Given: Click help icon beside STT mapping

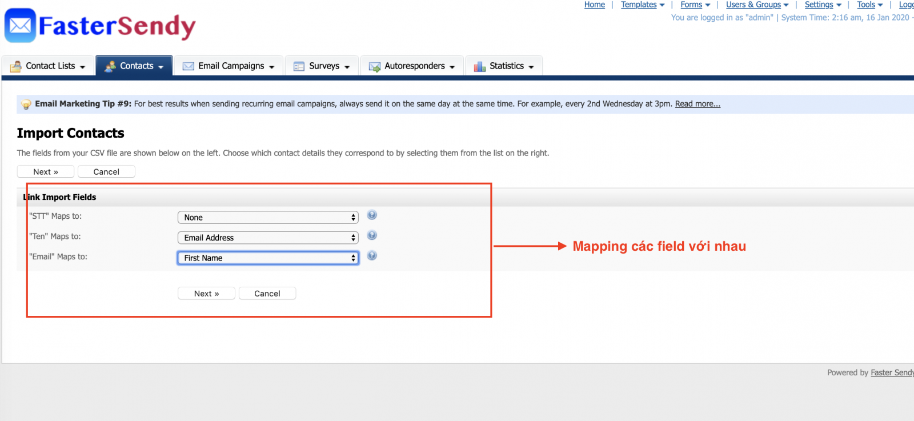Looking at the screenshot, I should (372, 215).
